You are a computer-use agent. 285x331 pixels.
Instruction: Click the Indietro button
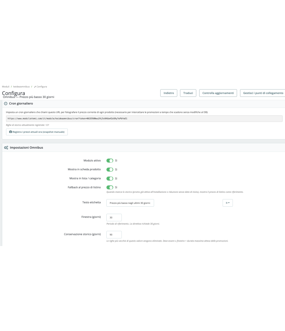click(169, 93)
